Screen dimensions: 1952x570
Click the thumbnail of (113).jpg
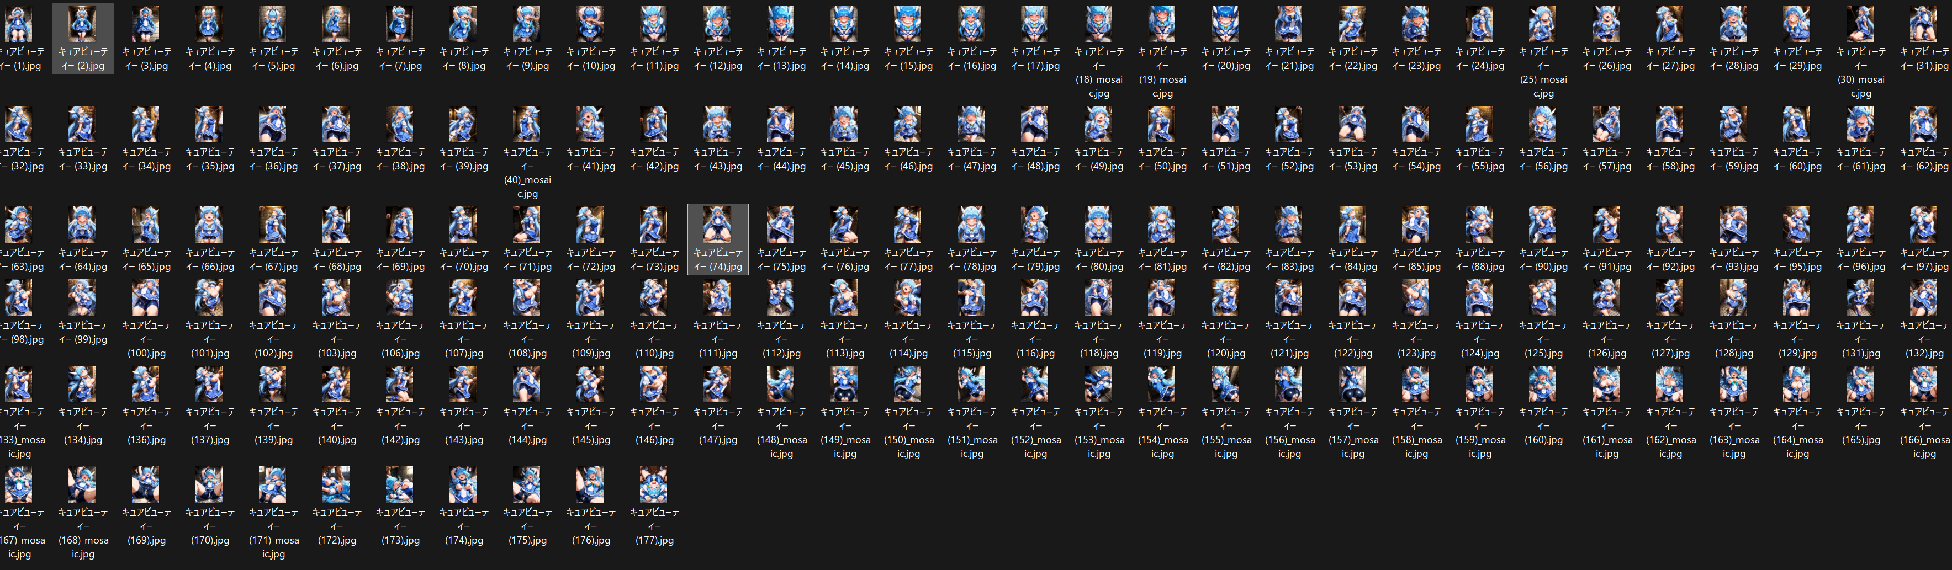point(845,297)
